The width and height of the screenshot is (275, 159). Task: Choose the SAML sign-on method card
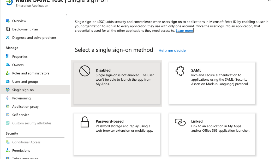pos(212,83)
